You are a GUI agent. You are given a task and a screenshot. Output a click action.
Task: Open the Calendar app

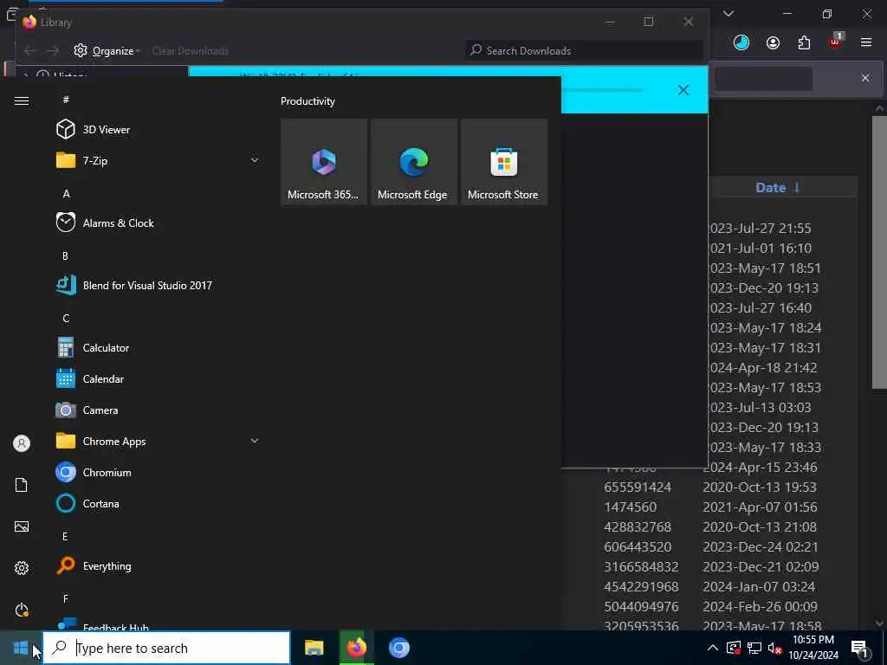[103, 379]
